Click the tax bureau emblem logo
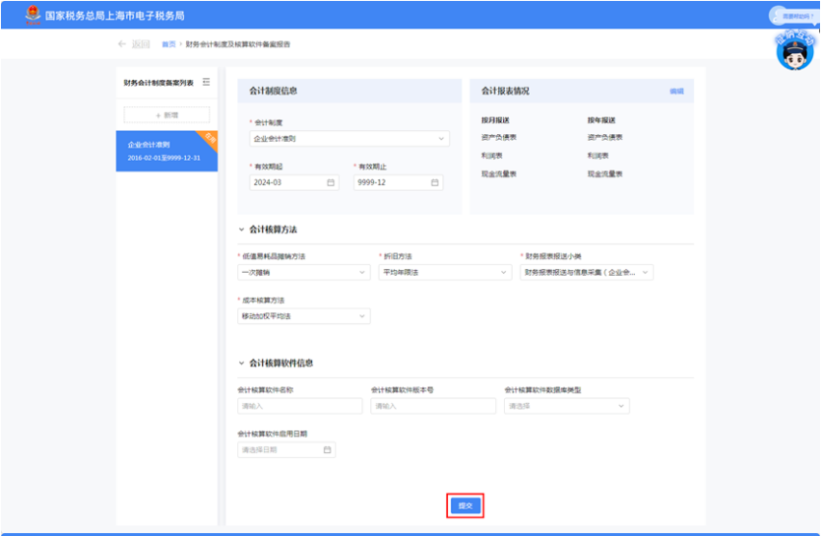821x536 pixels. pyautogui.click(x=33, y=14)
